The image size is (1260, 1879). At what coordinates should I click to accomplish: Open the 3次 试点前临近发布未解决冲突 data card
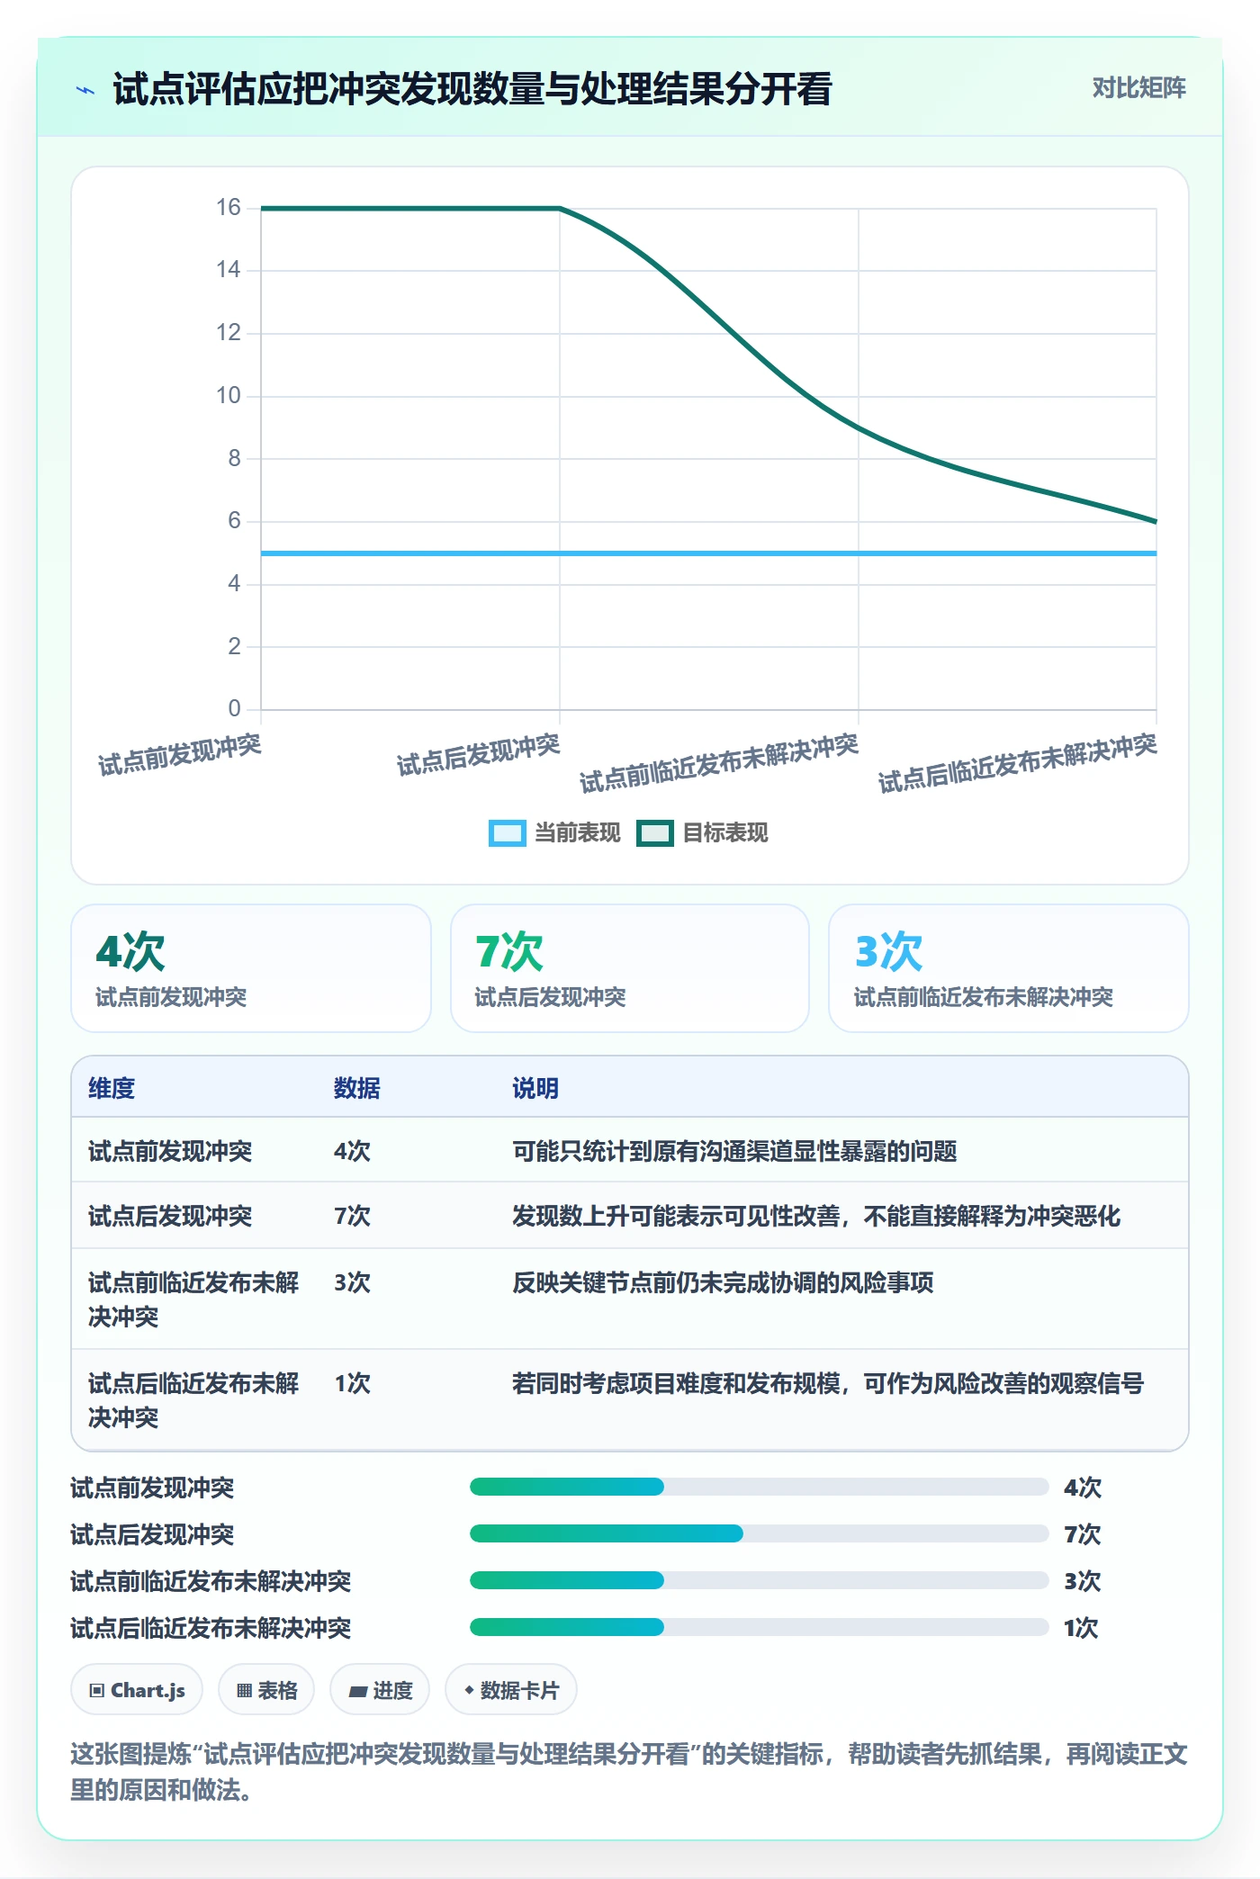click(x=1009, y=968)
